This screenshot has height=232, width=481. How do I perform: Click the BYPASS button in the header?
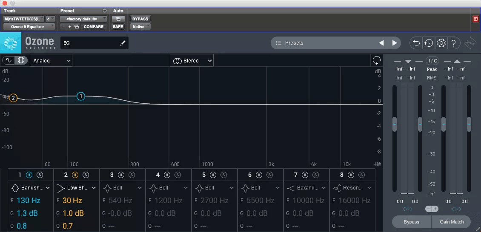[x=140, y=19]
